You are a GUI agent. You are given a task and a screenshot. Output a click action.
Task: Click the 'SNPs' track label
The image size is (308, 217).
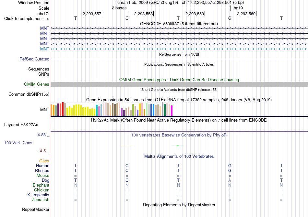click(x=44, y=74)
